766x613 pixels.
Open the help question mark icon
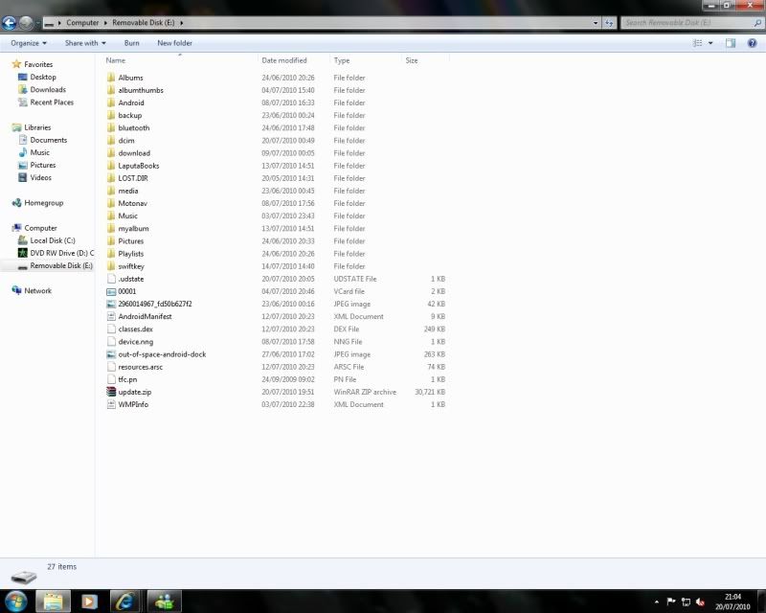point(752,43)
